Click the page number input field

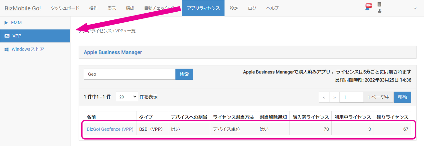[351, 97]
